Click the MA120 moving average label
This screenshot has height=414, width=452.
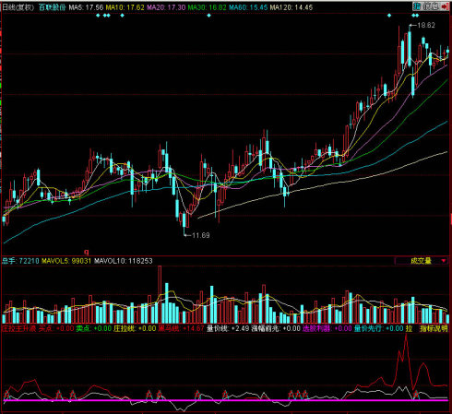(291, 7)
